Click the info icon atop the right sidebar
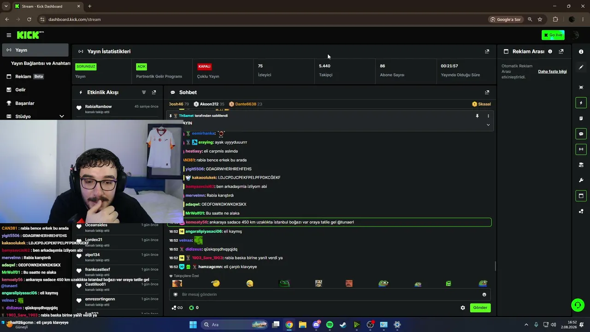This screenshot has height=332, width=590. [x=581, y=52]
